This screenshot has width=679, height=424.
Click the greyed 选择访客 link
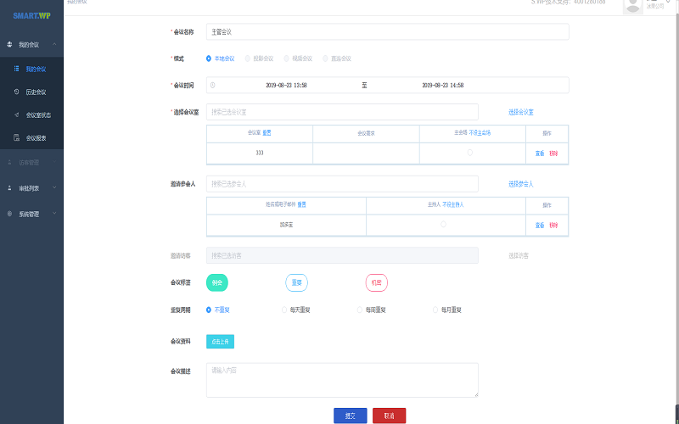(x=519, y=256)
